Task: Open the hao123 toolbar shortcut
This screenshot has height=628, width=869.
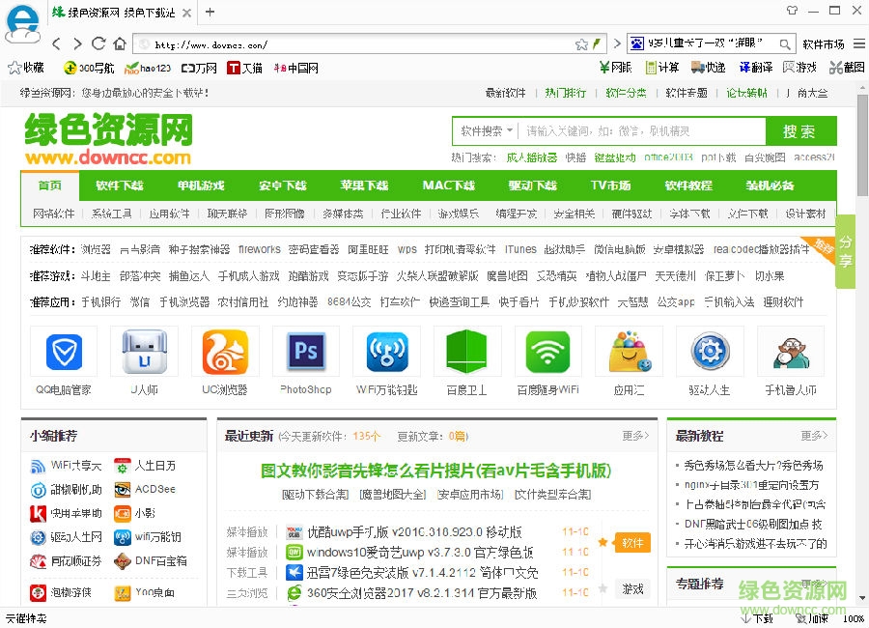Action: (145, 68)
